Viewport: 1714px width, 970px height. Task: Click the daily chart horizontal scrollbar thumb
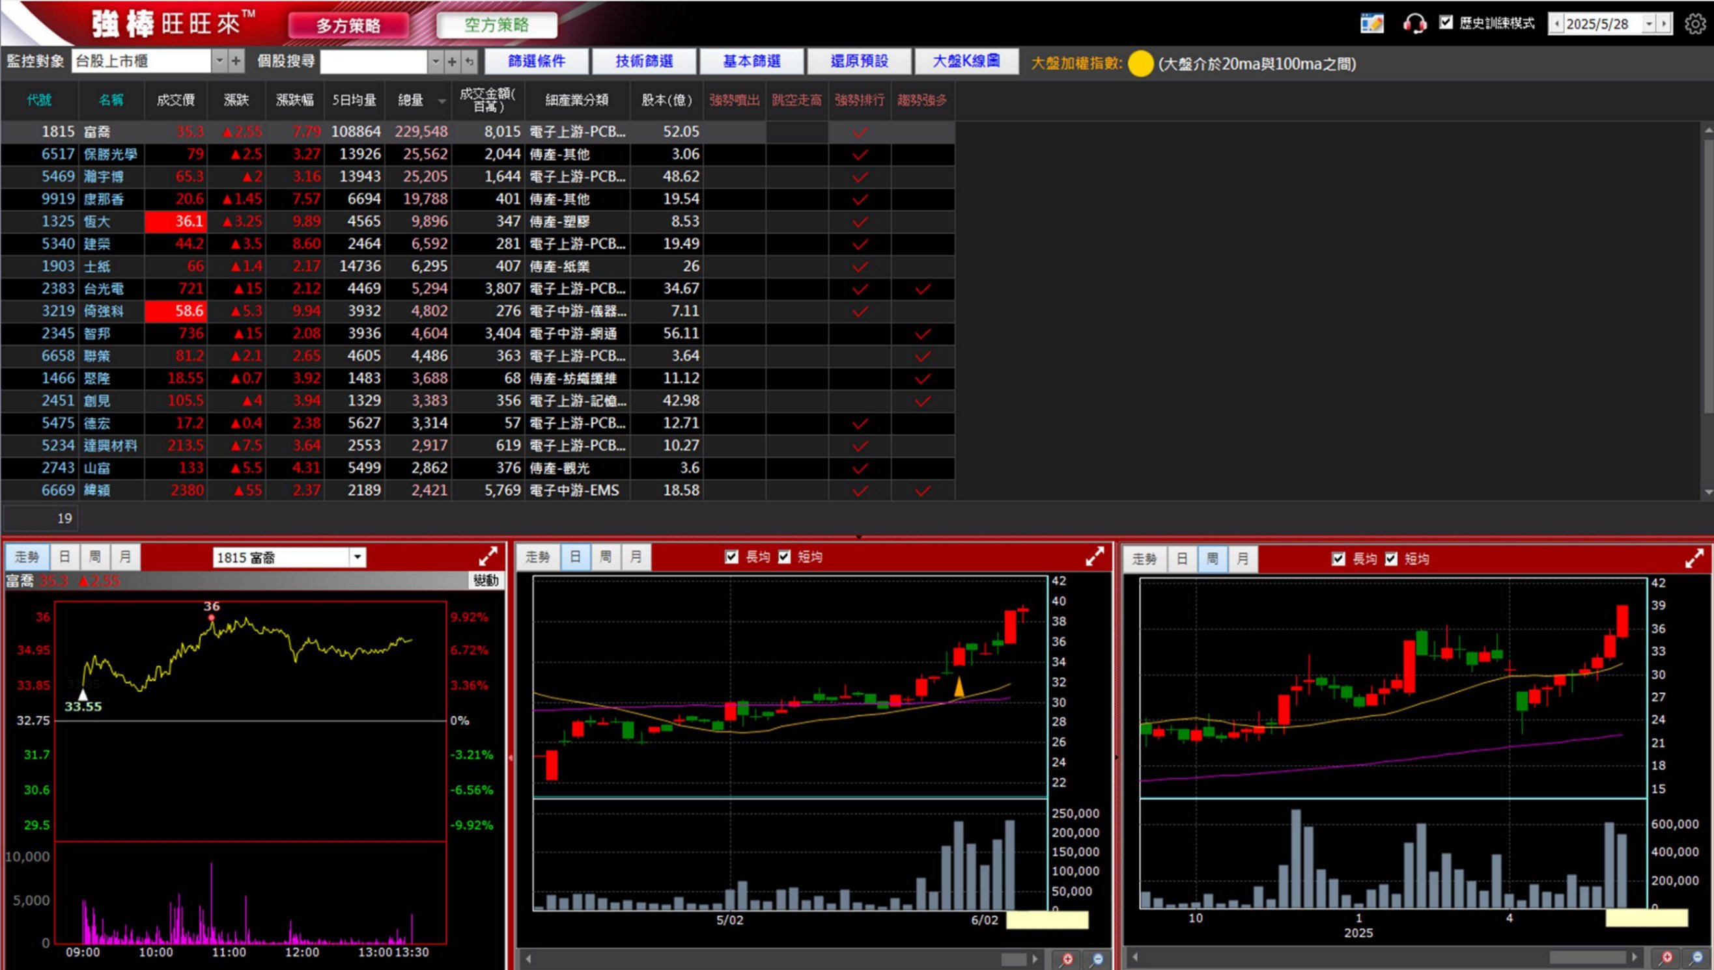tap(1013, 960)
